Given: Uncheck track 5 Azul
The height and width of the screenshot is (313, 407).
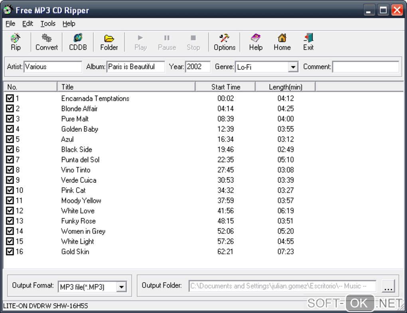Looking at the screenshot, I should pyautogui.click(x=10, y=139).
